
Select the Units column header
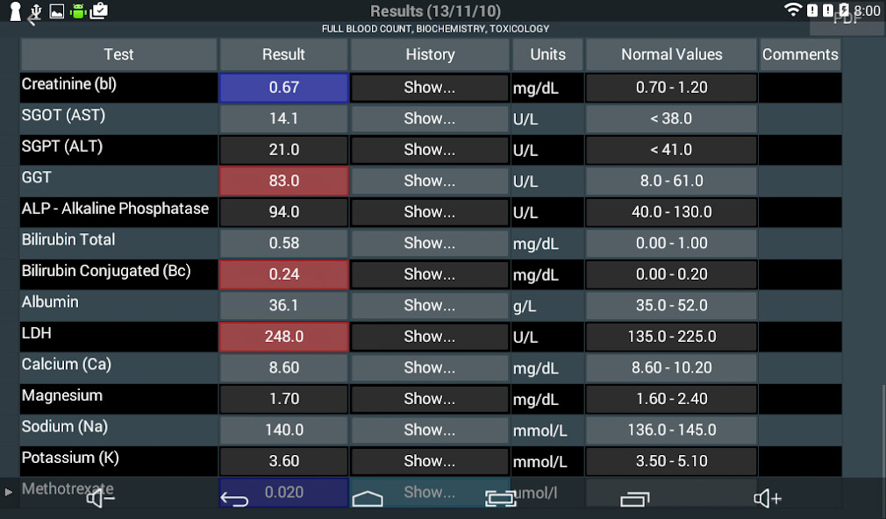pyautogui.click(x=547, y=54)
